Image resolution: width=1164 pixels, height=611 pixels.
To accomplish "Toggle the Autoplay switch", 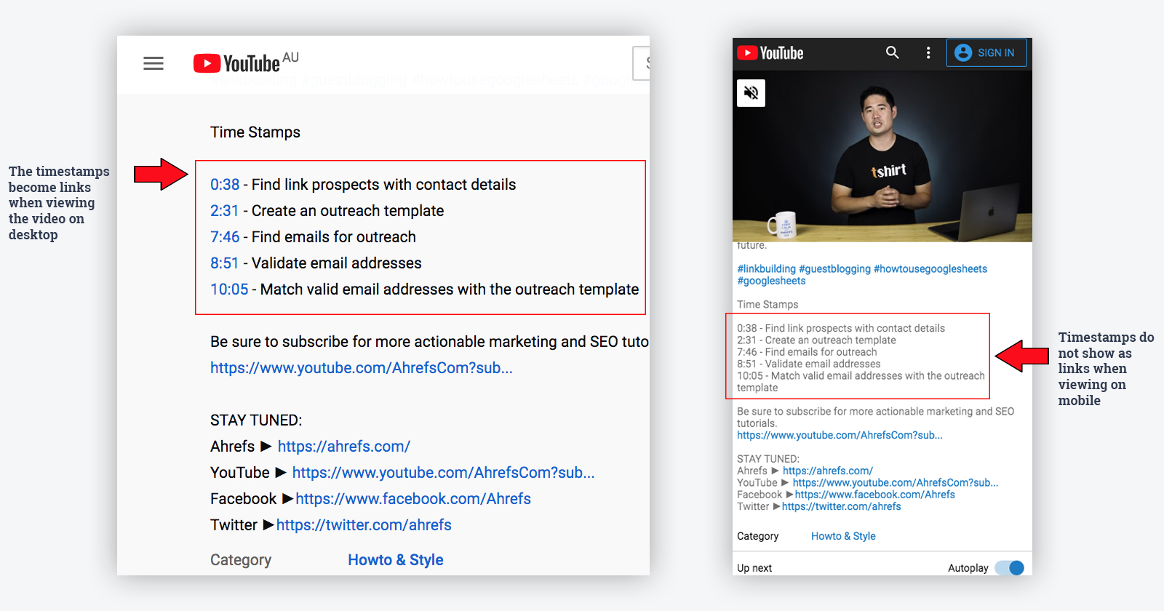I will tap(1010, 568).
